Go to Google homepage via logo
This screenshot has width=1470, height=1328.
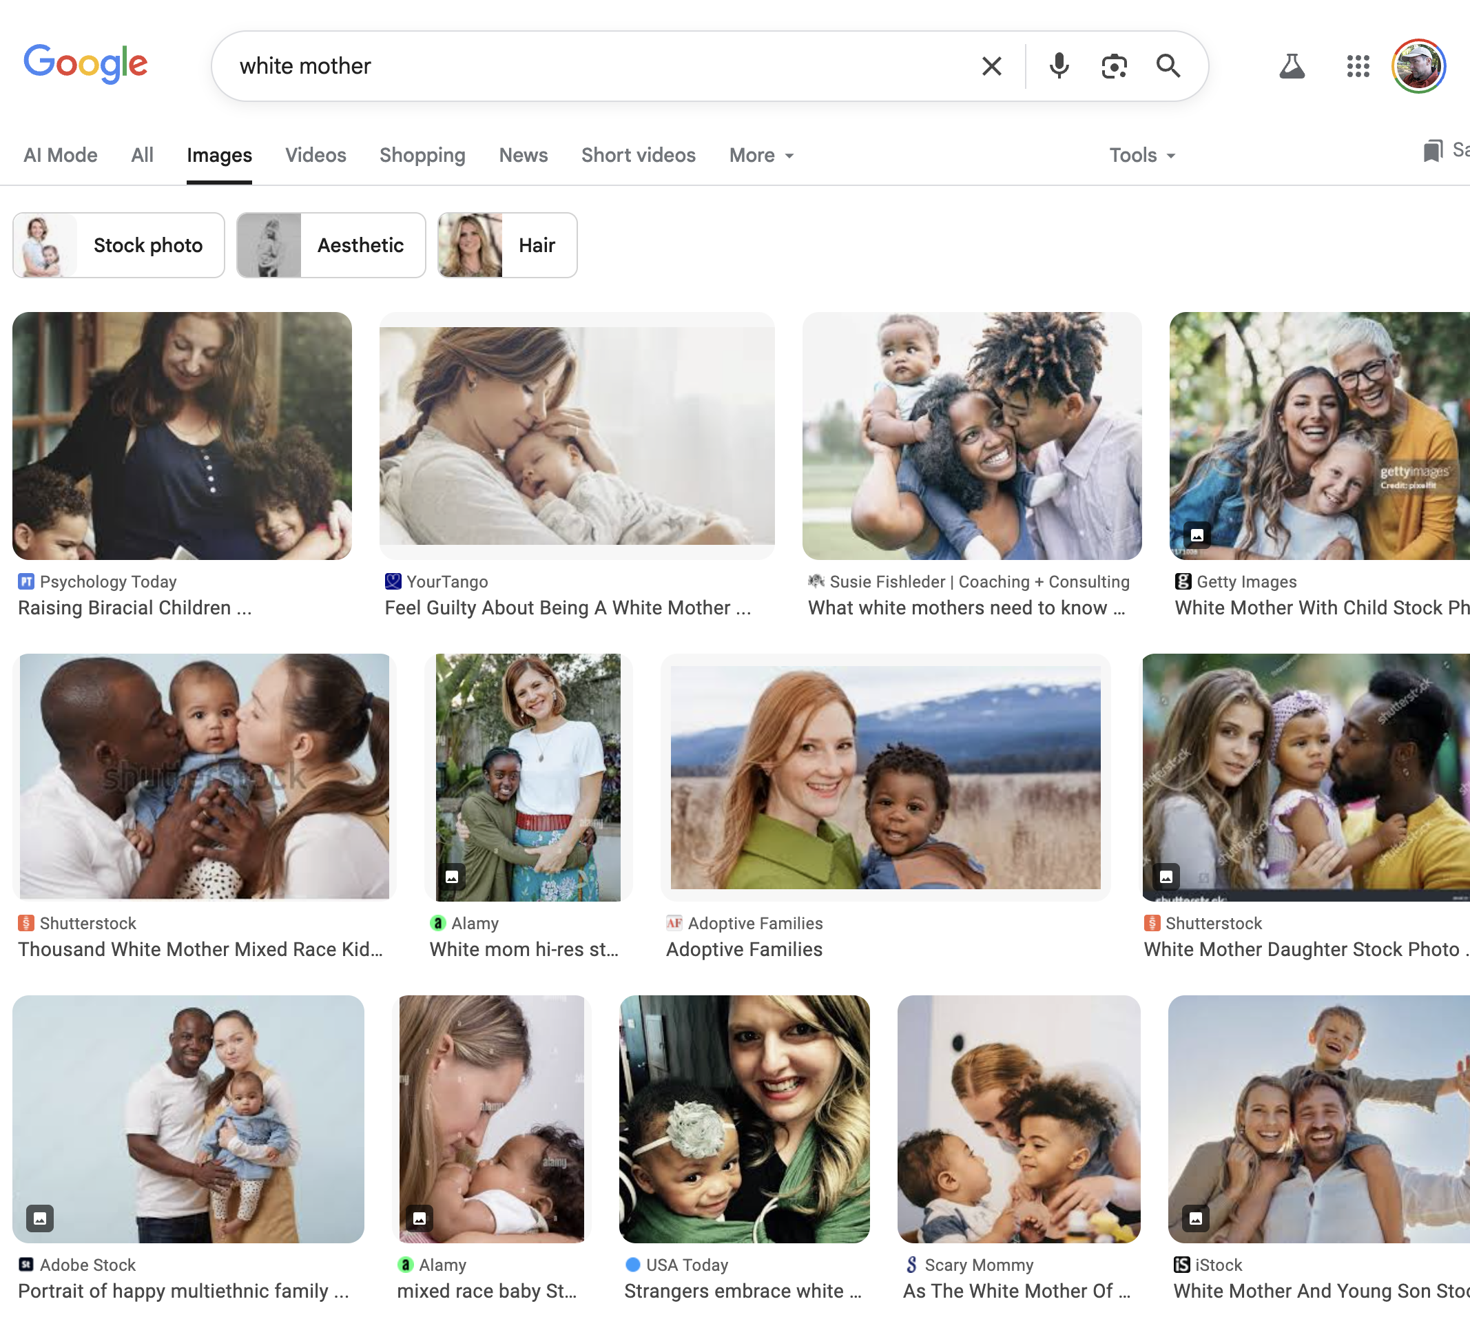point(85,64)
